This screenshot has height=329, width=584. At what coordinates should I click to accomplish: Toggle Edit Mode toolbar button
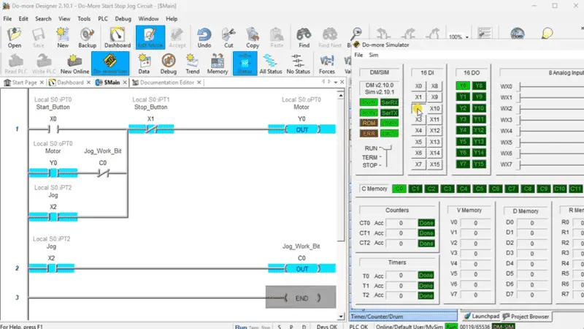click(150, 38)
